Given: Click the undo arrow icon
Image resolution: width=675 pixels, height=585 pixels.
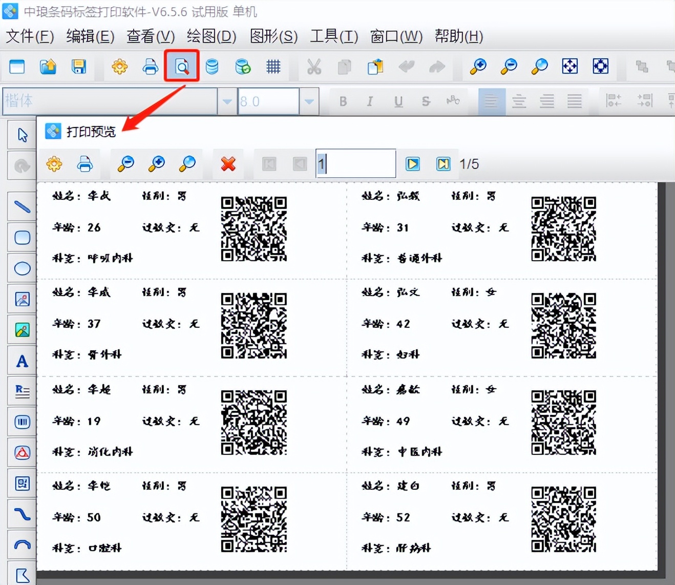Looking at the screenshot, I should 406,67.
